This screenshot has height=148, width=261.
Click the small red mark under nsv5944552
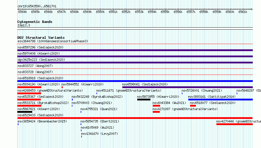coord(62,87)
